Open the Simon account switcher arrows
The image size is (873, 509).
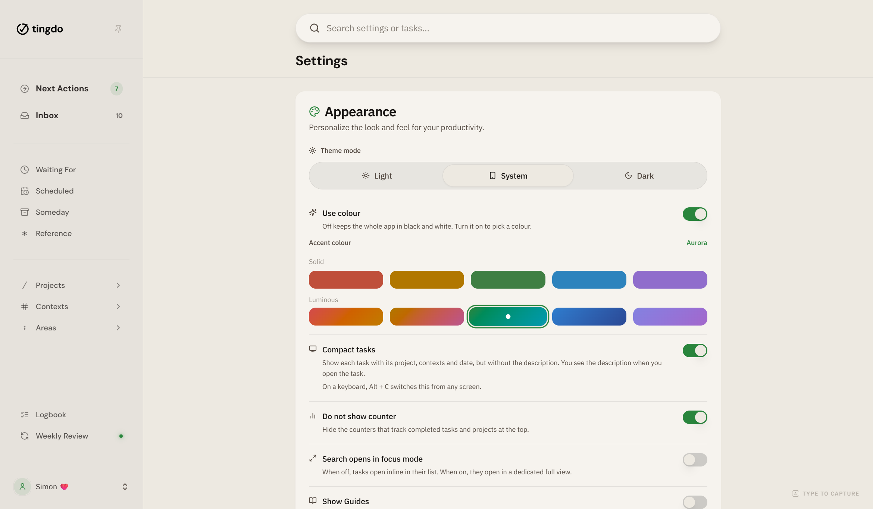click(125, 487)
